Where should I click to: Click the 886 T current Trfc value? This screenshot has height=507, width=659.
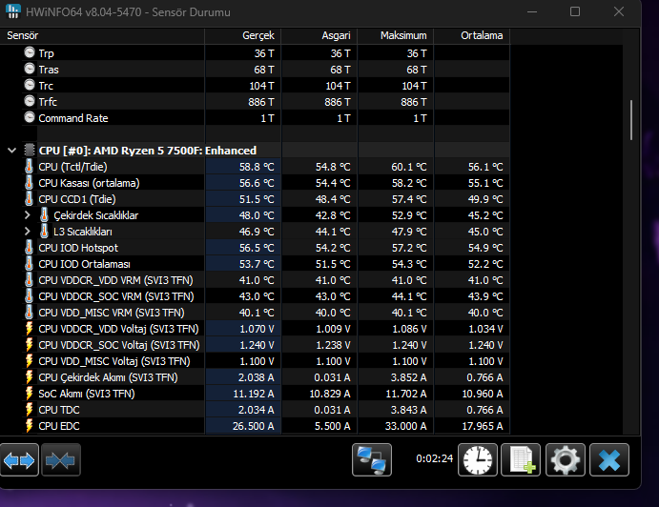point(261,102)
